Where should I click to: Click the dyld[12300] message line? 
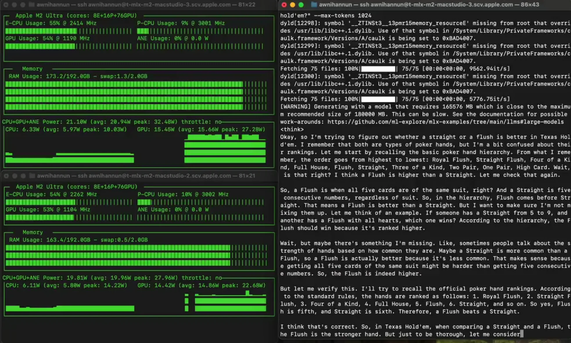pos(425,76)
